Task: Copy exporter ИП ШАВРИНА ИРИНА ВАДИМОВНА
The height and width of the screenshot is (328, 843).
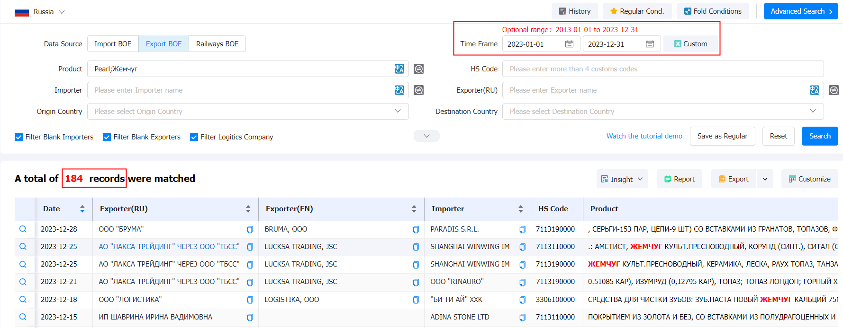Action: tap(250, 318)
